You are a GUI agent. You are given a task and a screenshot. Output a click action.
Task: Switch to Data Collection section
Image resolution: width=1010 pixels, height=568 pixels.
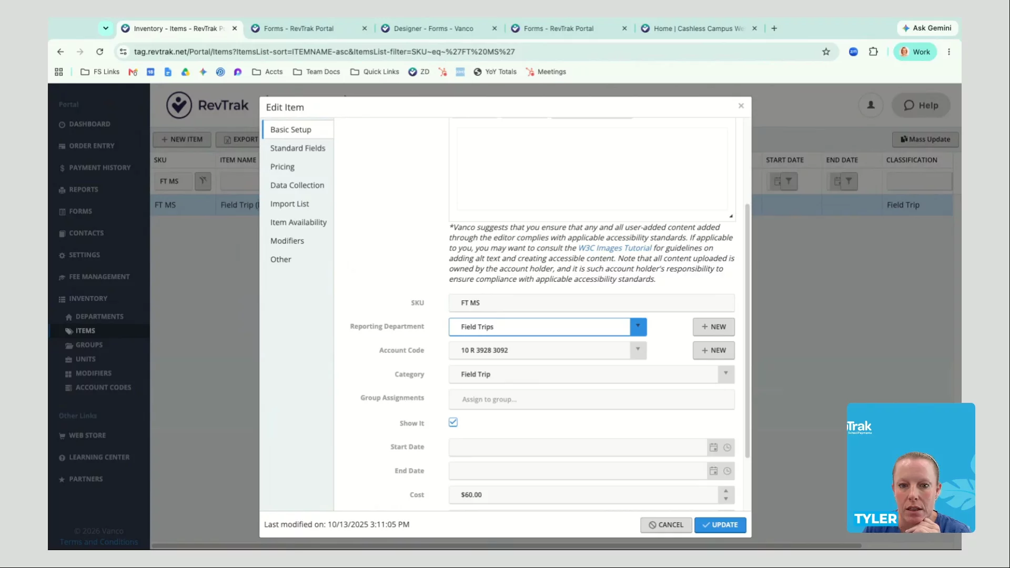[298, 185]
